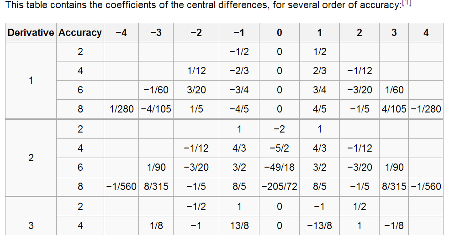Viewport: 449px width, 235px height.
Task: Click the −1/560 cell under column 4
Action: coord(426,186)
